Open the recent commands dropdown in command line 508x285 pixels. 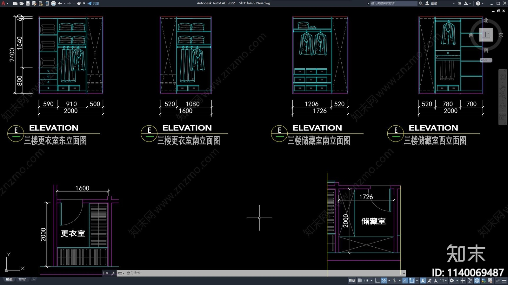point(121,273)
